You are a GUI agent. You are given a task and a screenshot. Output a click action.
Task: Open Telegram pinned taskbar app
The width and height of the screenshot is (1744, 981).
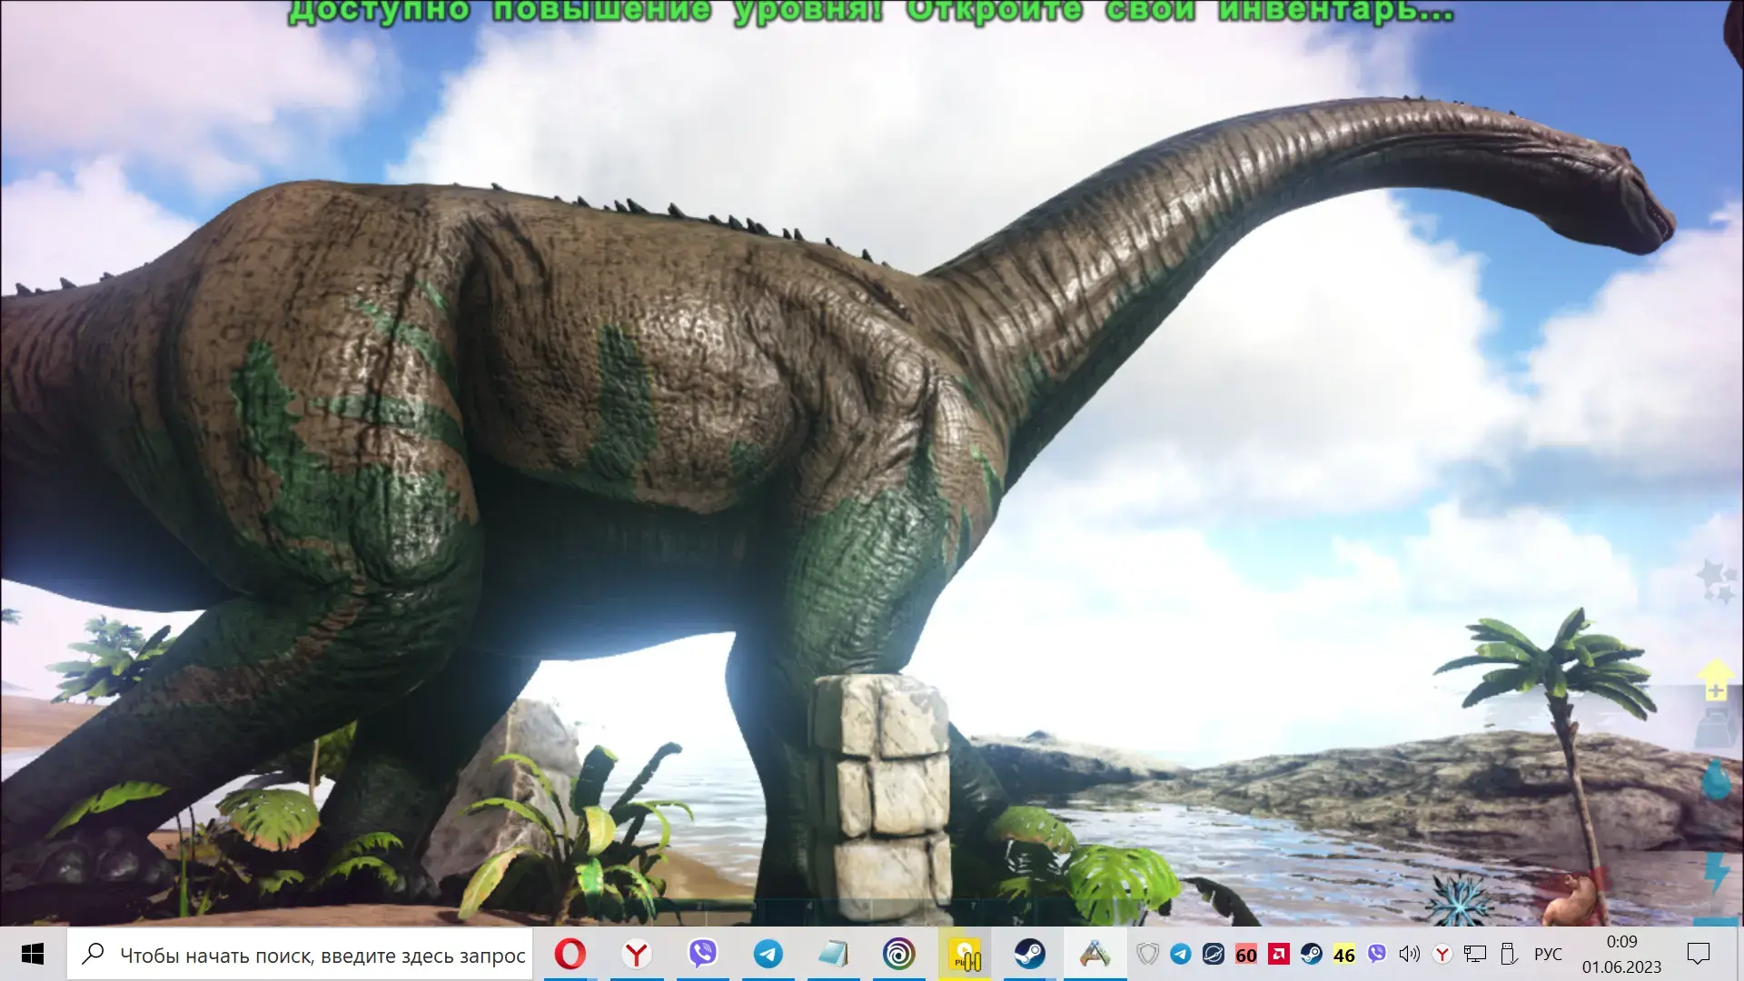pyautogui.click(x=768, y=954)
